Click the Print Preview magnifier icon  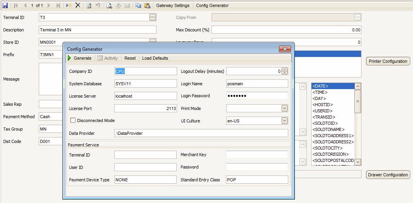point(109,5)
